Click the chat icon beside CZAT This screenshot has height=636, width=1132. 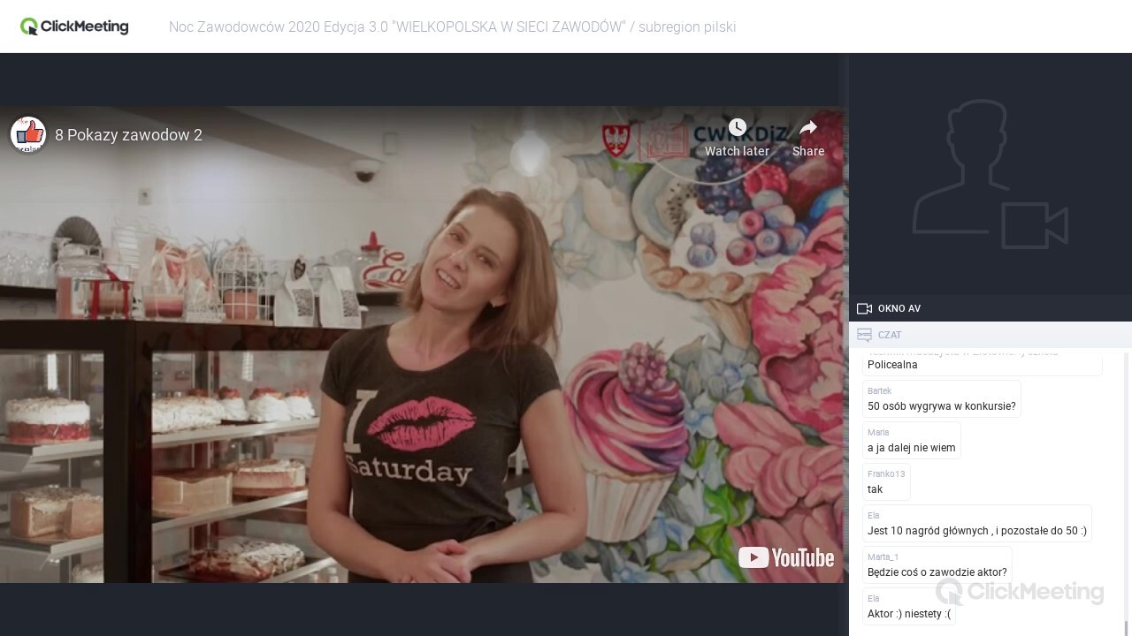pos(864,335)
